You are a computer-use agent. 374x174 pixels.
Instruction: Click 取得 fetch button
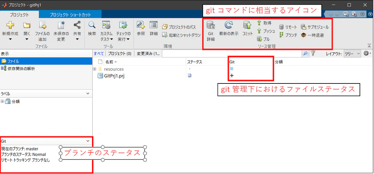[x=264, y=23]
